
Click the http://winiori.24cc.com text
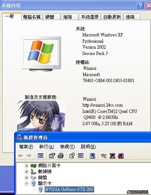[x=103, y=105]
